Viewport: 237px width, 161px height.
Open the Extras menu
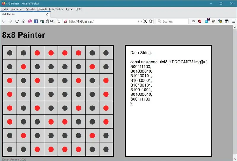[x=70, y=9]
